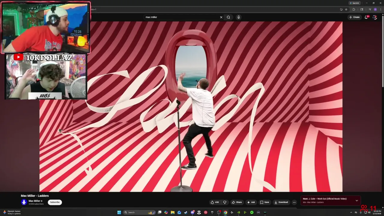Open volume control in system tray

[369, 212]
